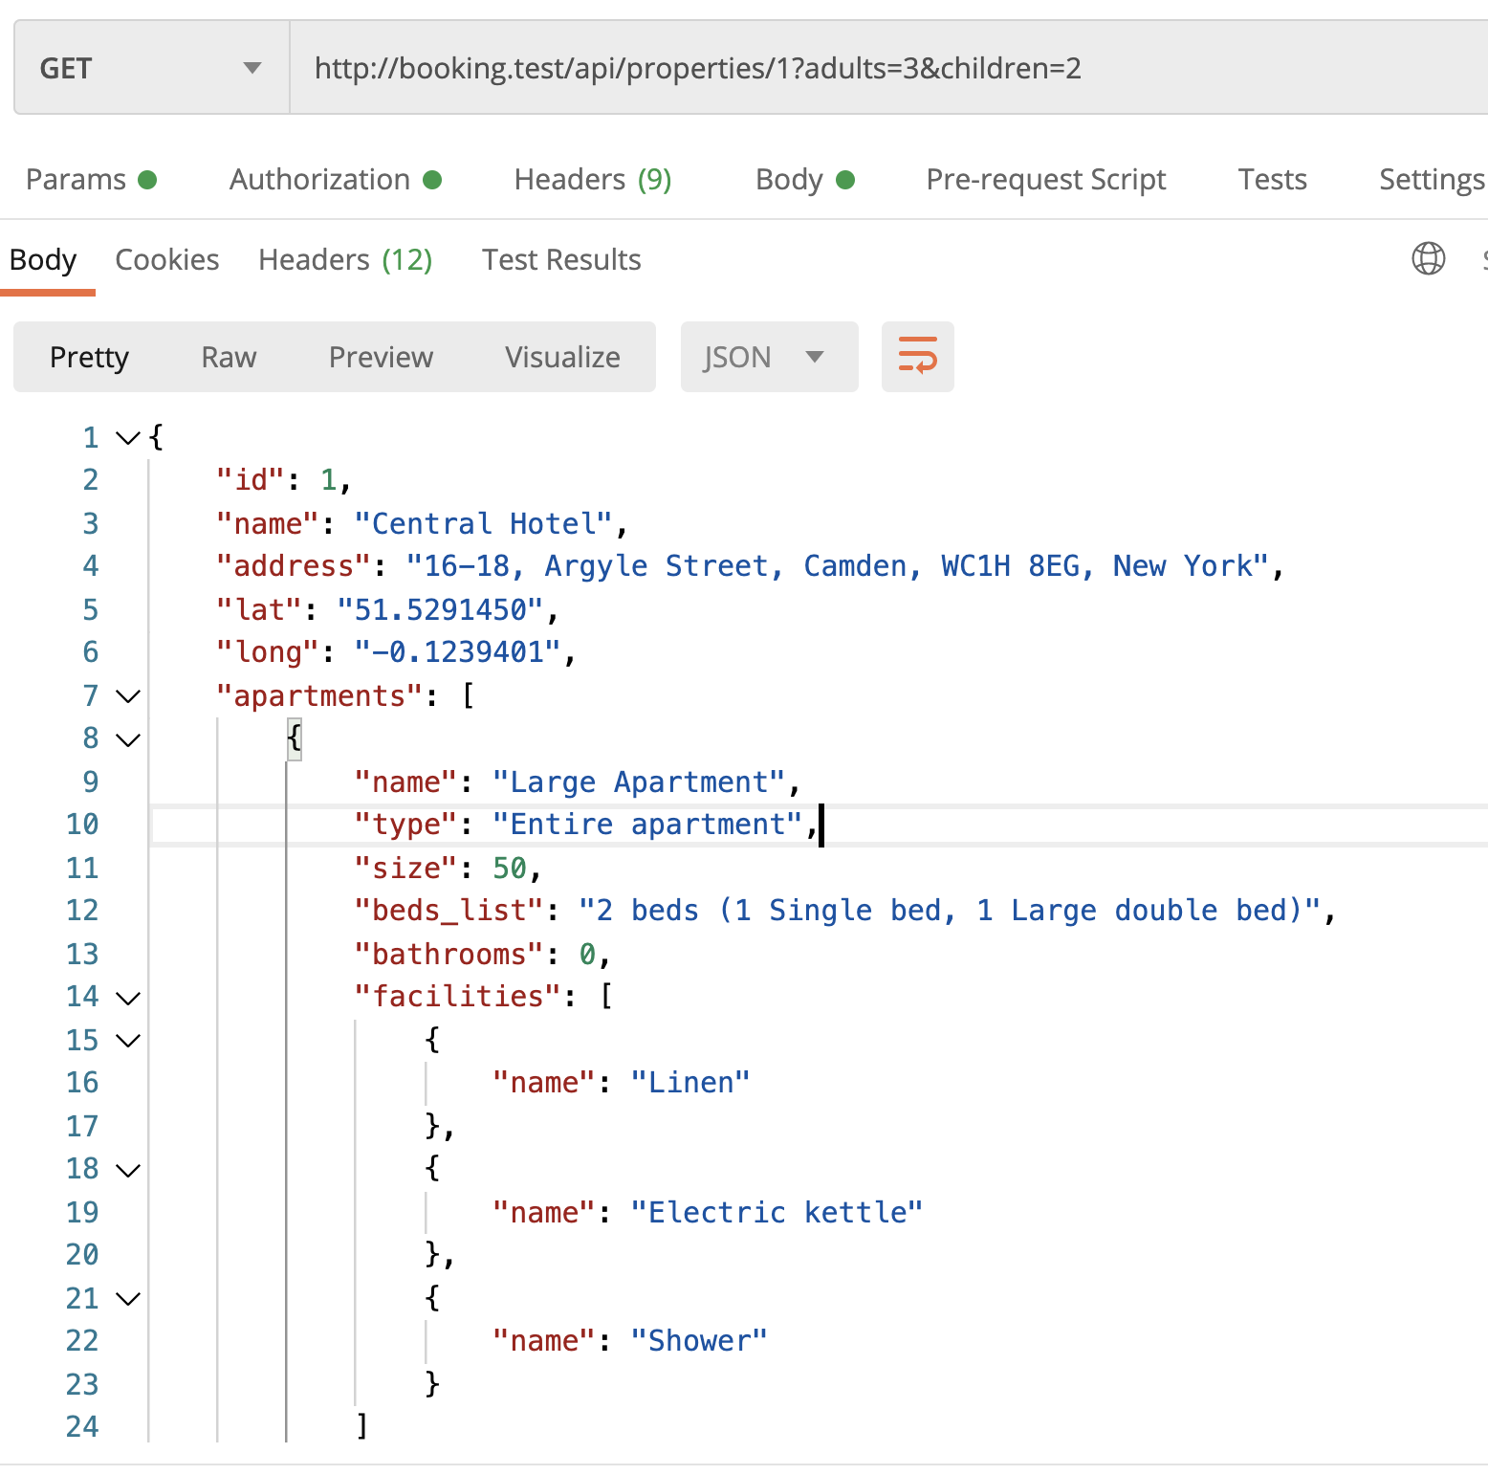Click the "Large Apartment" value
This screenshot has width=1488, height=1475.
pyautogui.click(x=639, y=782)
